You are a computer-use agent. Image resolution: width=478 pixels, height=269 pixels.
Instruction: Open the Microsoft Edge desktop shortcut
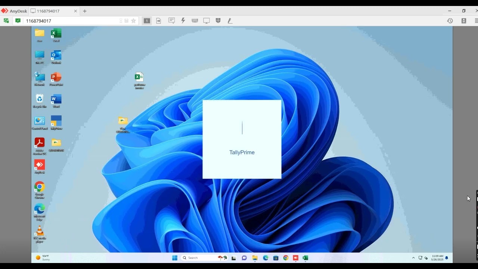(x=40, y=212)
